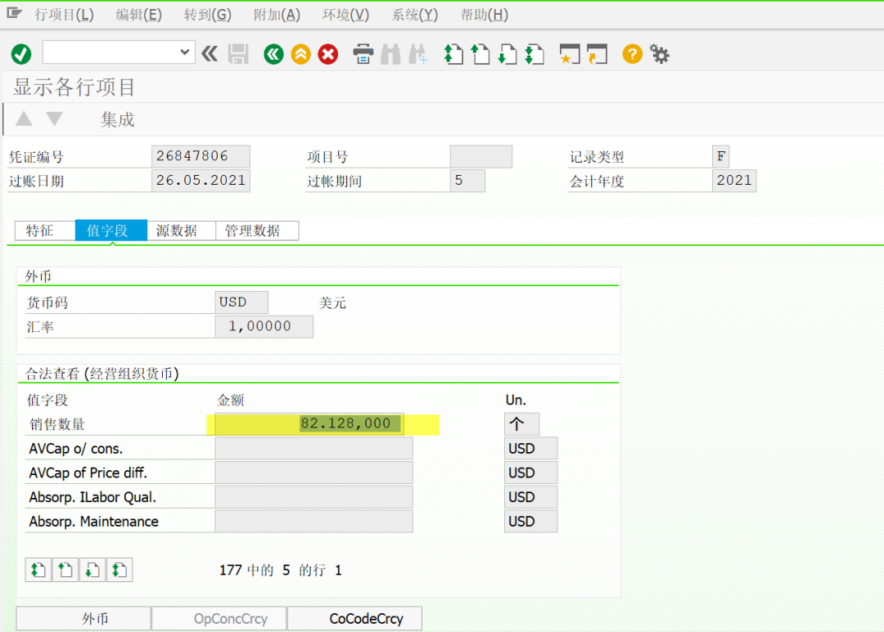Screen dimensions: 884x632
Task: Click the next line item down triangle
Action: 55,119
